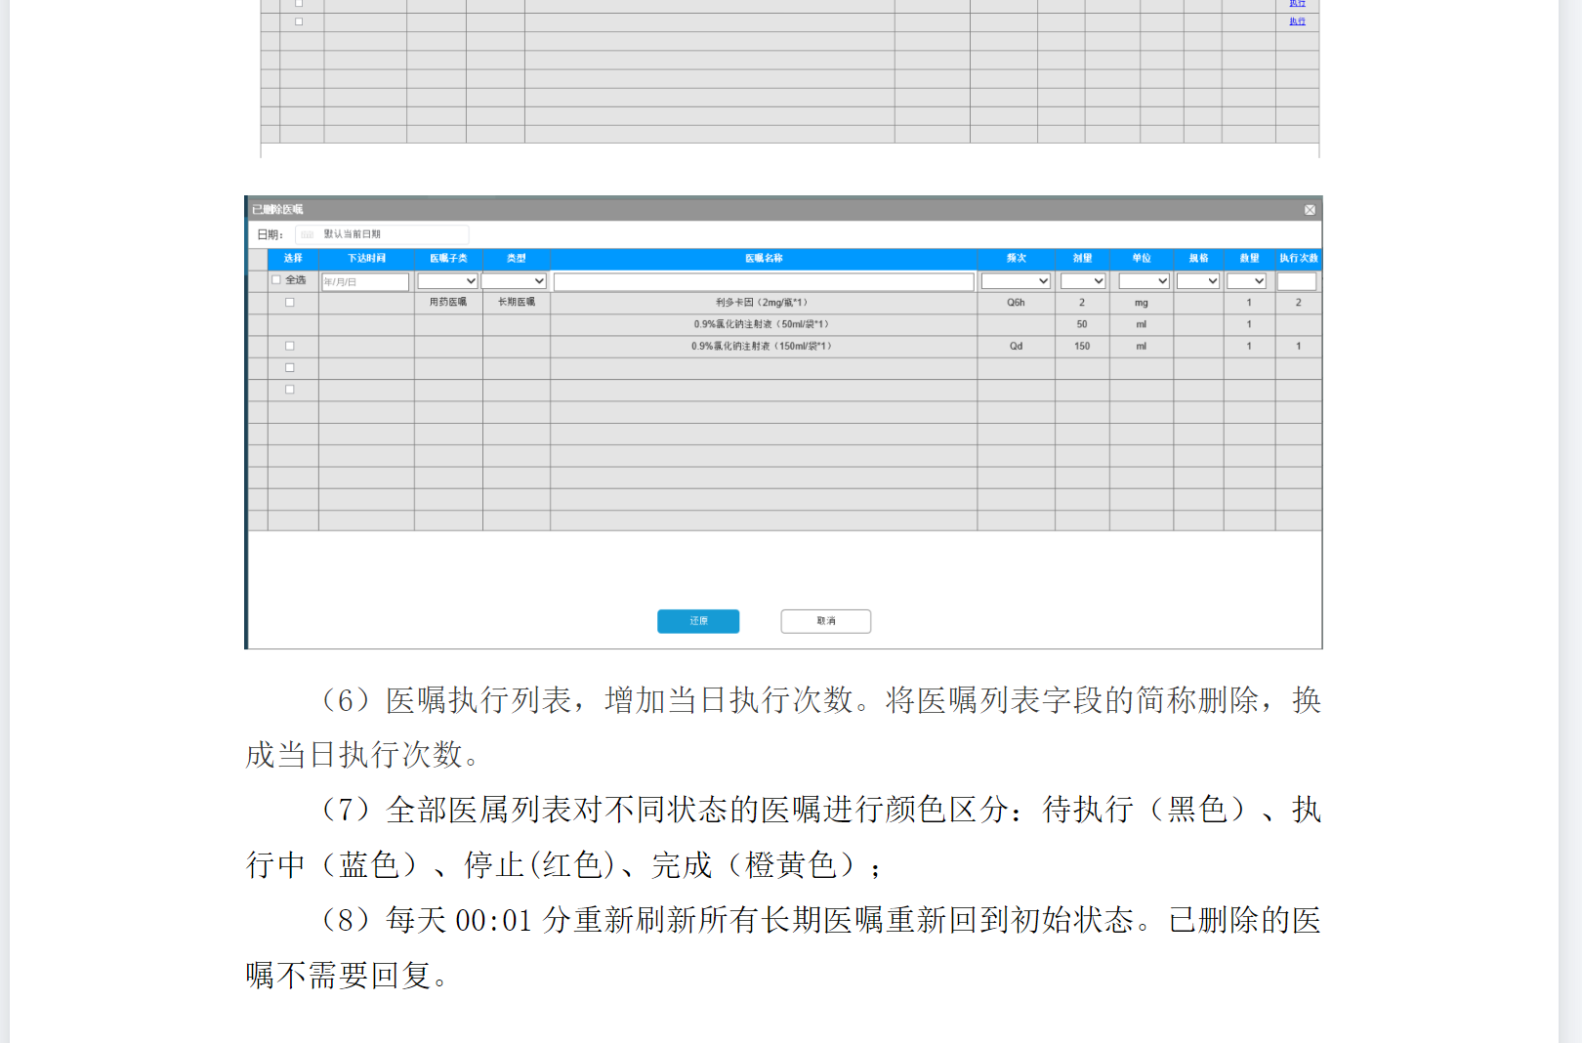Image resolution: width=1582 pixels, height=1043 pixels.
Task: Open the 类型 filter dropdown
Action: point(515,281)
